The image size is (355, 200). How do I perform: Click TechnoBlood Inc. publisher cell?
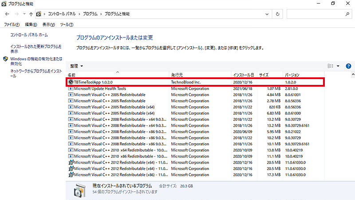(x=186, y=82)
